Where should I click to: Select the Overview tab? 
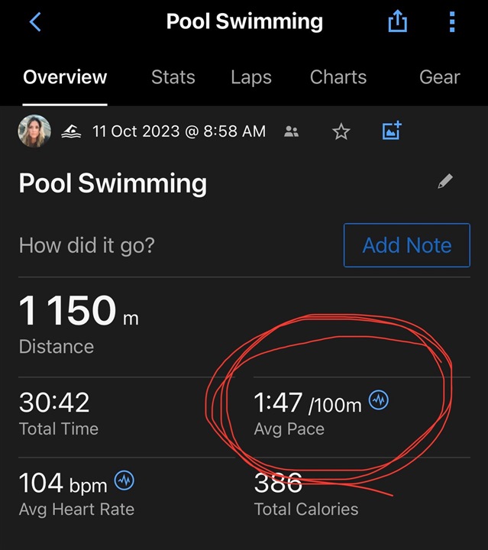pyautogui.click(x=65, y=77)
